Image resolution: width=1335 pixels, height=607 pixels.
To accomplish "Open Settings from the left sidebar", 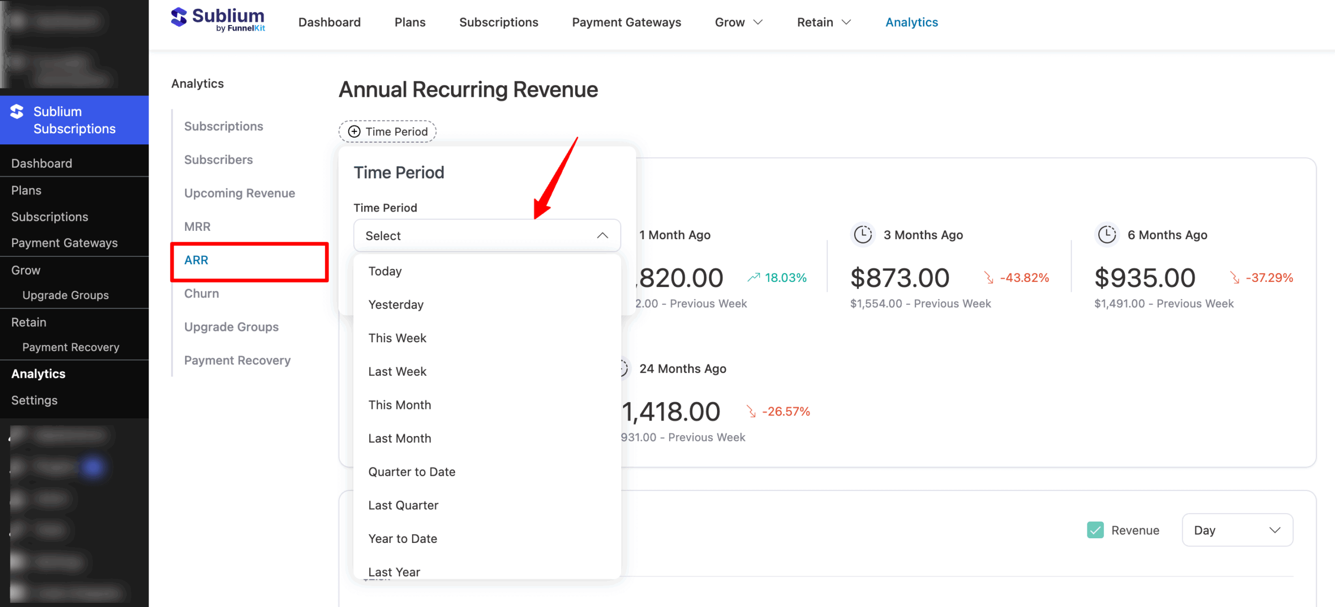I will click(34, 400).
